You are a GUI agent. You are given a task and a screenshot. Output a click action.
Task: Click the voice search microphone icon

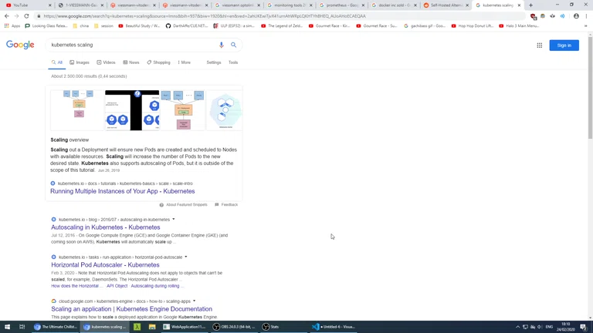click(222, 45)
